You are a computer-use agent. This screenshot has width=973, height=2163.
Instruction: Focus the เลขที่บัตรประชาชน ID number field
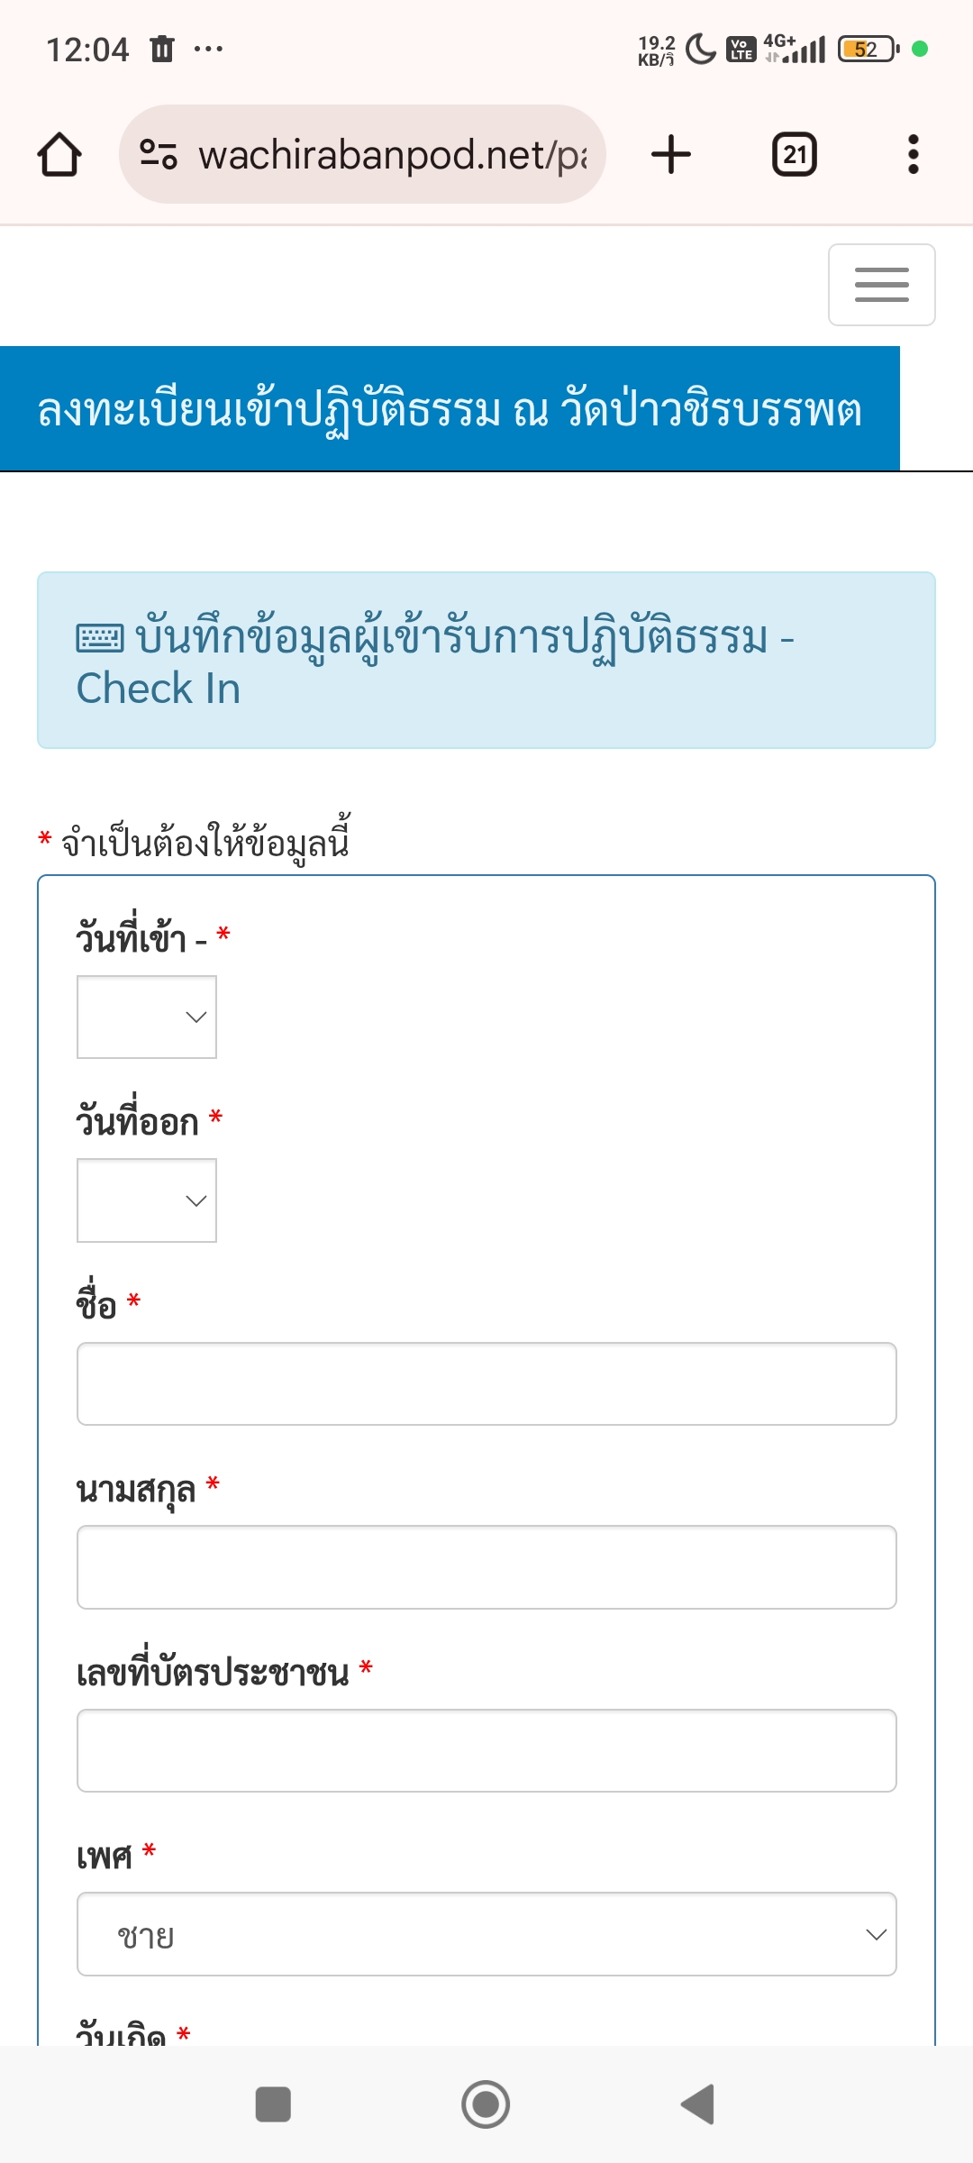pos(486,1750)
